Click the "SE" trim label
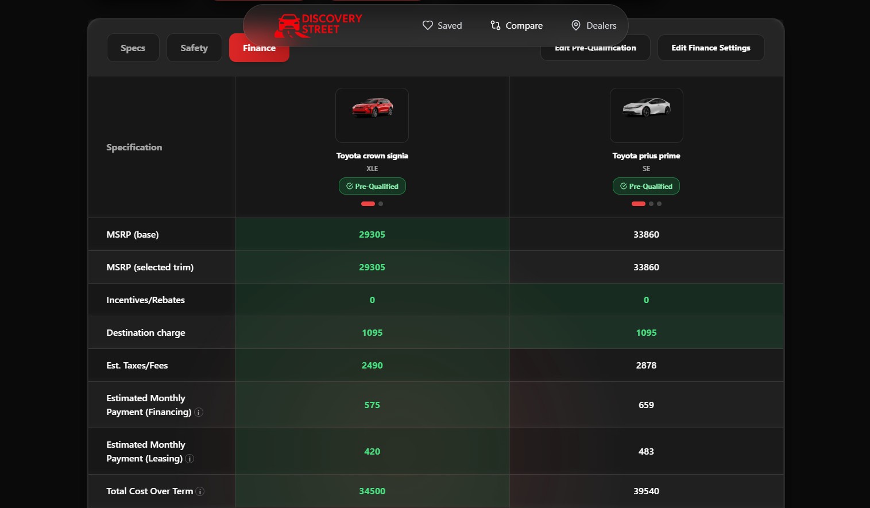The image size is (870, 508). point(646,169)
